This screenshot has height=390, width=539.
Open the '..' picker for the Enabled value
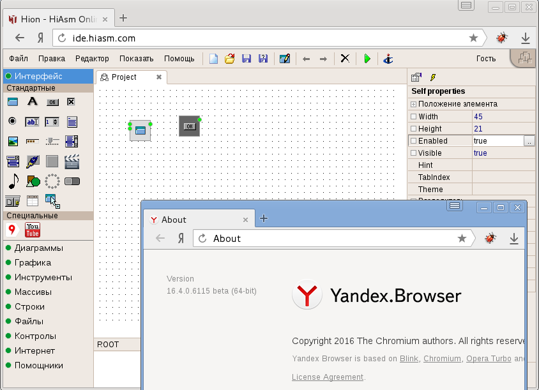529,141
